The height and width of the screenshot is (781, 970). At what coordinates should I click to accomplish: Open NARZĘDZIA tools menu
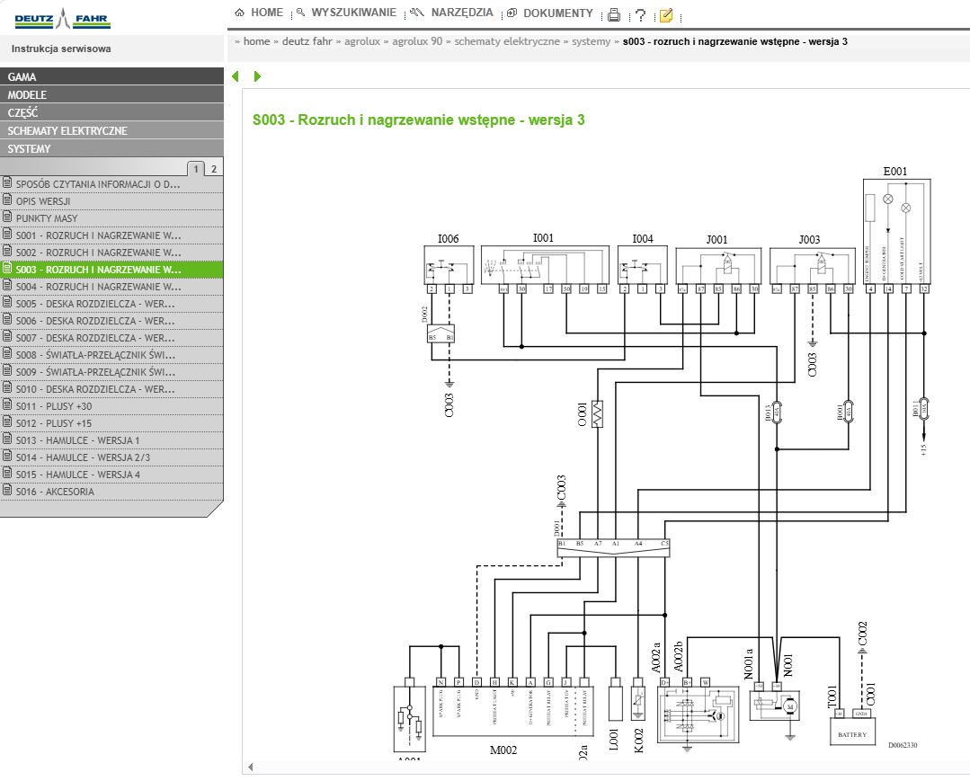[x=462, y=13]
